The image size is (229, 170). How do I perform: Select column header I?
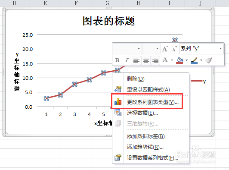(169, 3)
